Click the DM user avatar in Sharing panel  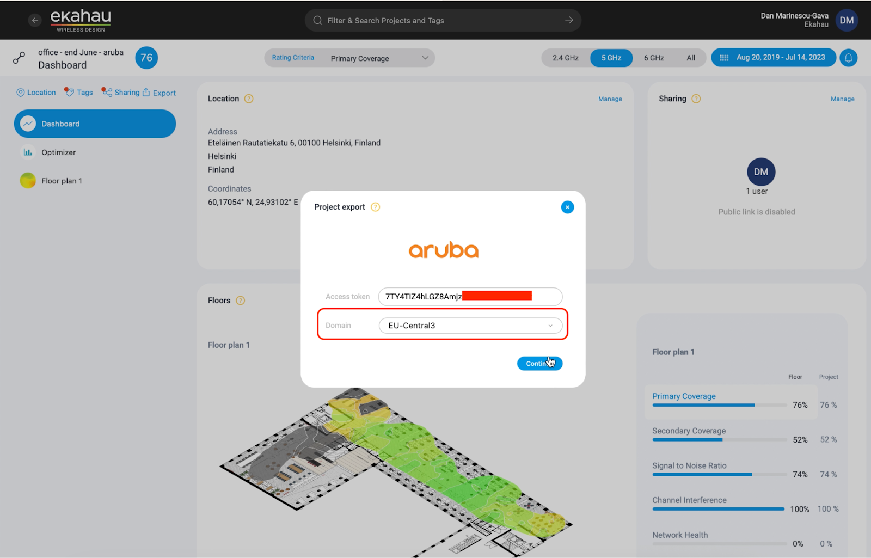point(761,172)
